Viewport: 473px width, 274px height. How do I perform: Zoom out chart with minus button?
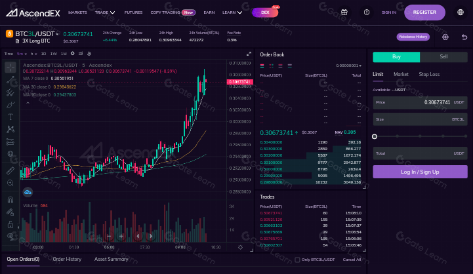[x=109, y=237]
